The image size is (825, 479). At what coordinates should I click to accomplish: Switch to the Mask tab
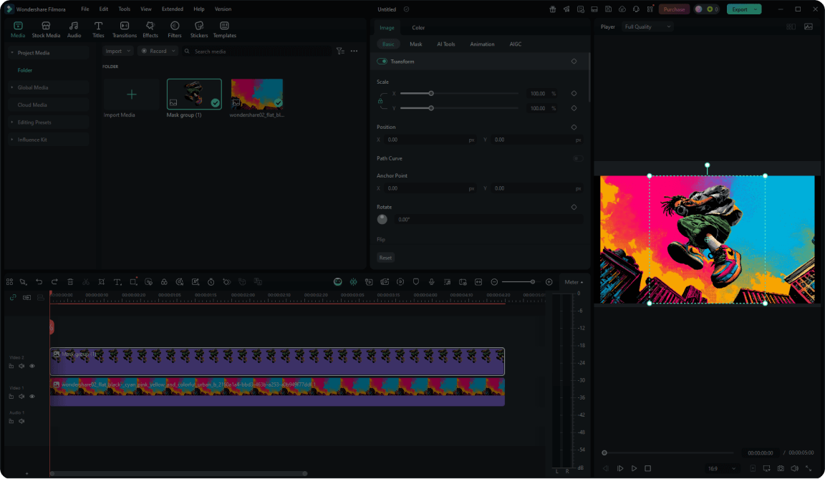pos(415,44)
